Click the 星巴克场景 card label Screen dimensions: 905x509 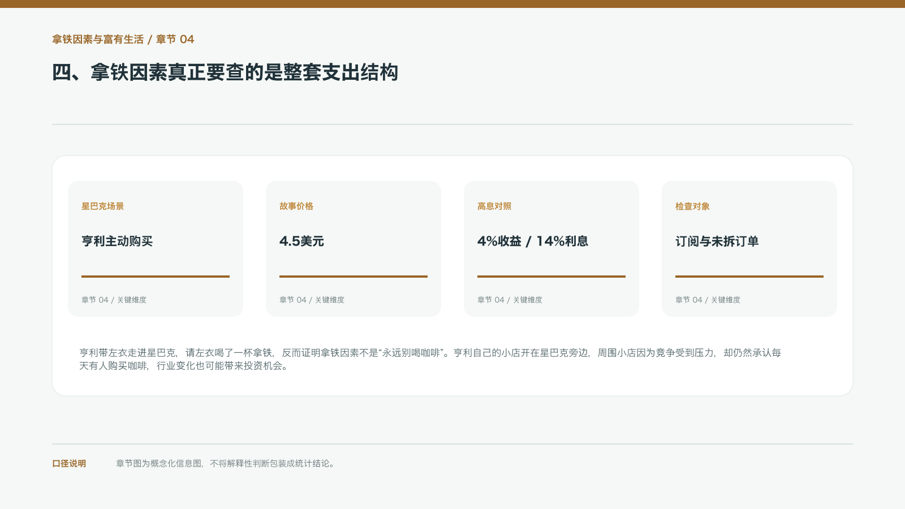point(102,206)
